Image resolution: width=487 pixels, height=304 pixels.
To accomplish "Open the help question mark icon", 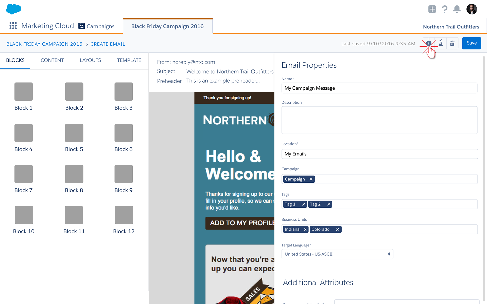I will pos(444,9).
